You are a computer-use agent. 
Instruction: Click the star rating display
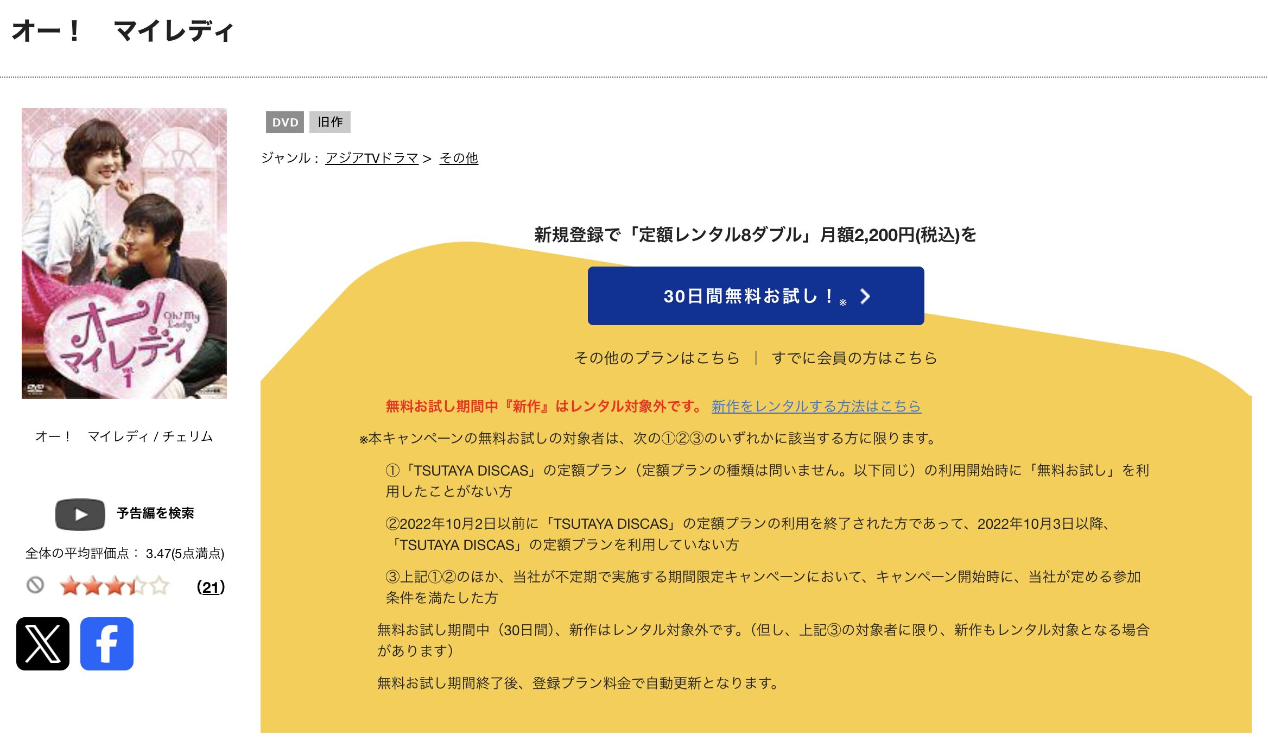pos(115,586)
